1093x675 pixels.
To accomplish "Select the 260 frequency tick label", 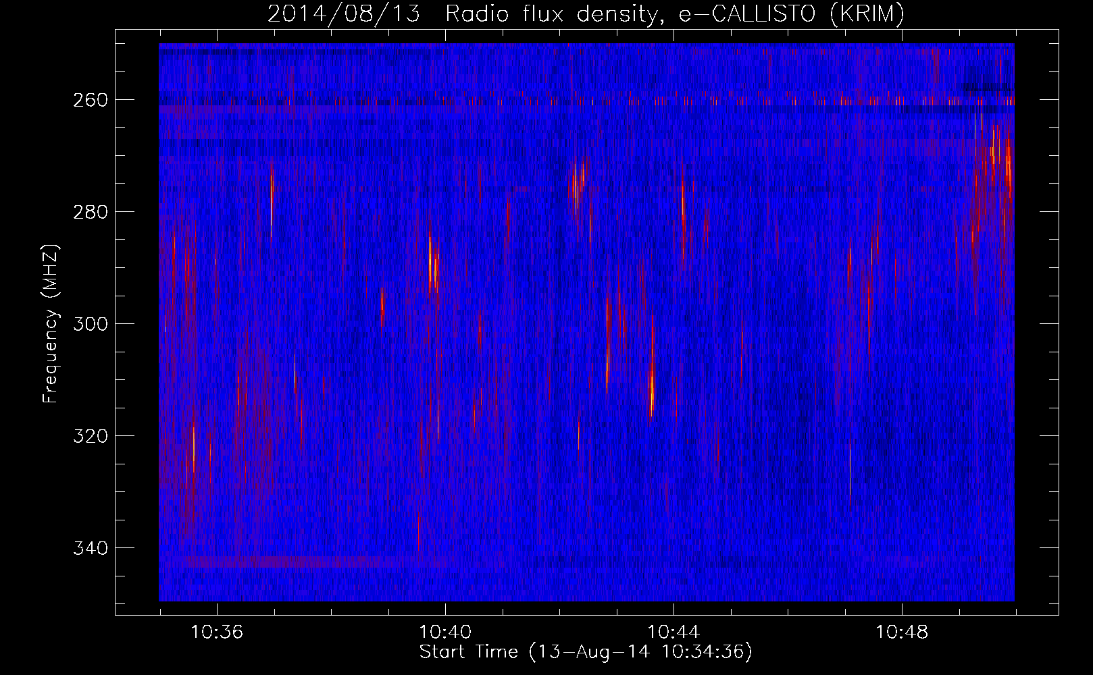I will tap(90, 100).
